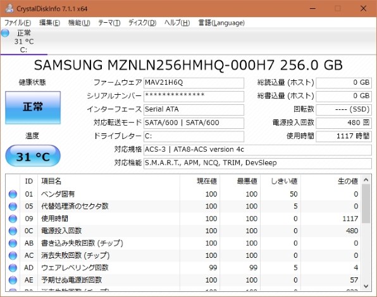Select the ベンダ固有 attribute row
Viewport: 377px width, 297px height.
[x=183, y=194]
